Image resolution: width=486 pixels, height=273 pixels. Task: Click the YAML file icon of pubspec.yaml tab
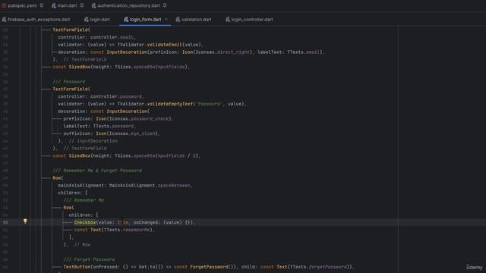pos(4,5)
